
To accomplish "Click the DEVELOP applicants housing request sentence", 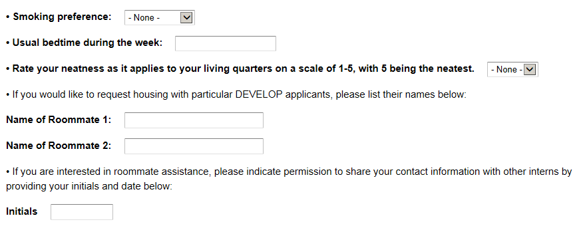I will point(236,94).
